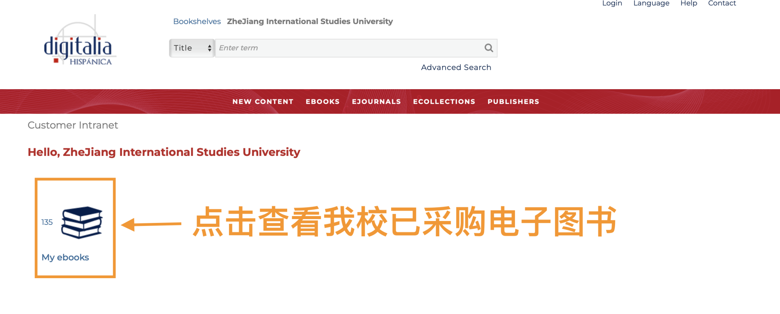This screenshot has width=780, height=314.
Task: Select ECOLLECTIONS in the navigation bar
Action: click(444, 102)
